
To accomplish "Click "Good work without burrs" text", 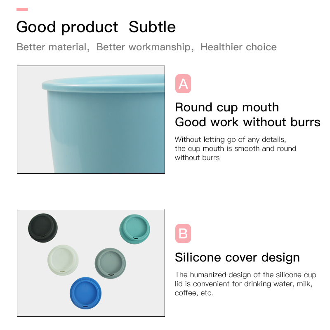I will tap(247, 122).
